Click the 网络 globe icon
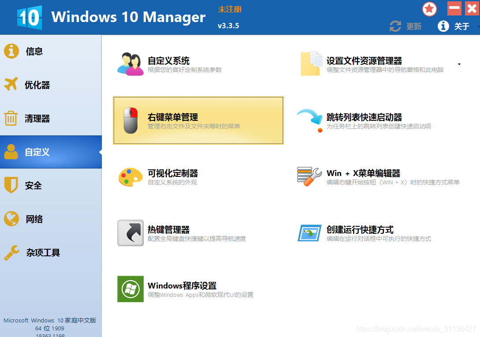Image resolution: width=480 pixels, height=337 pixels. click(x=11, y=219)
